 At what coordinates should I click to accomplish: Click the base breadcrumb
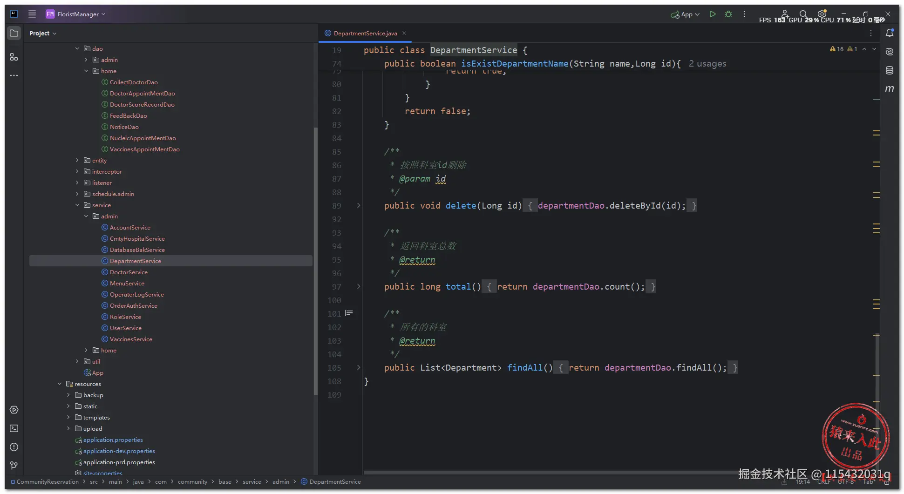click(x=225, y=481)
